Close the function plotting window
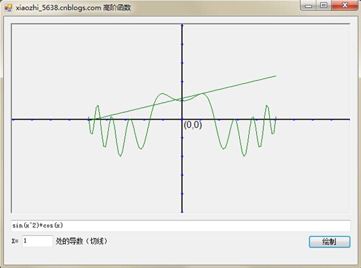The height and width of the screenshot is (268, 361). click(x=345, y=5)
